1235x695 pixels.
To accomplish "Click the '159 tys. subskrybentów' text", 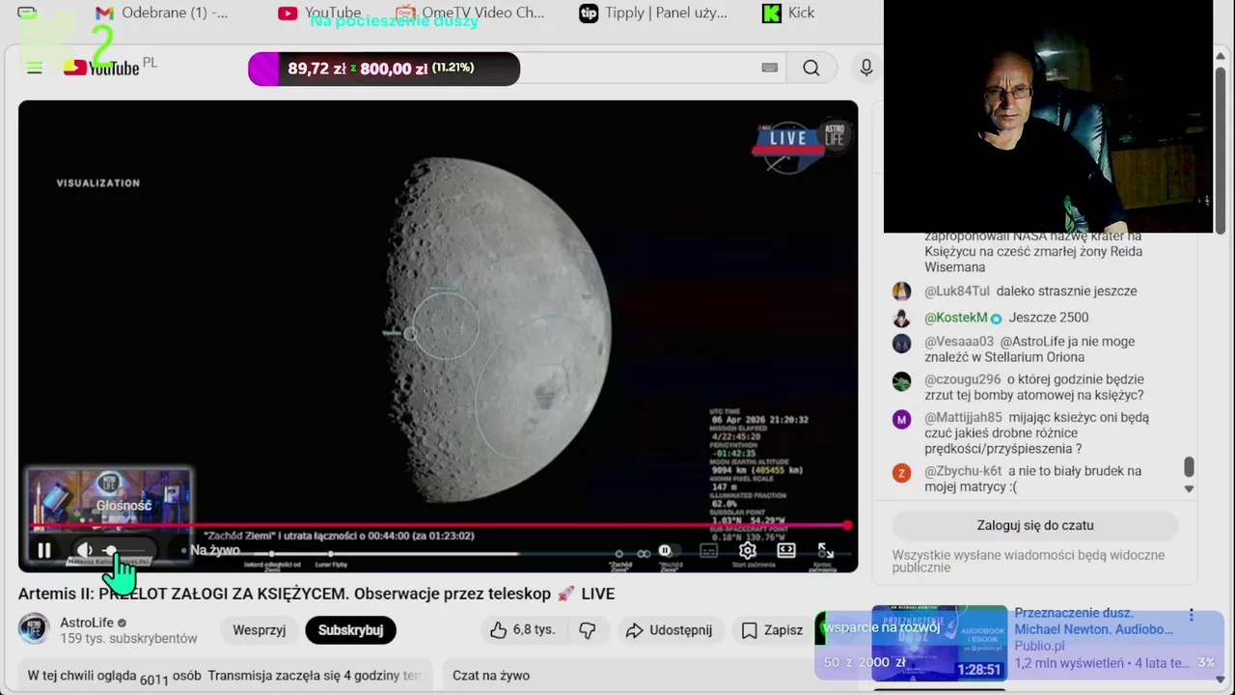I will (128, 639).
